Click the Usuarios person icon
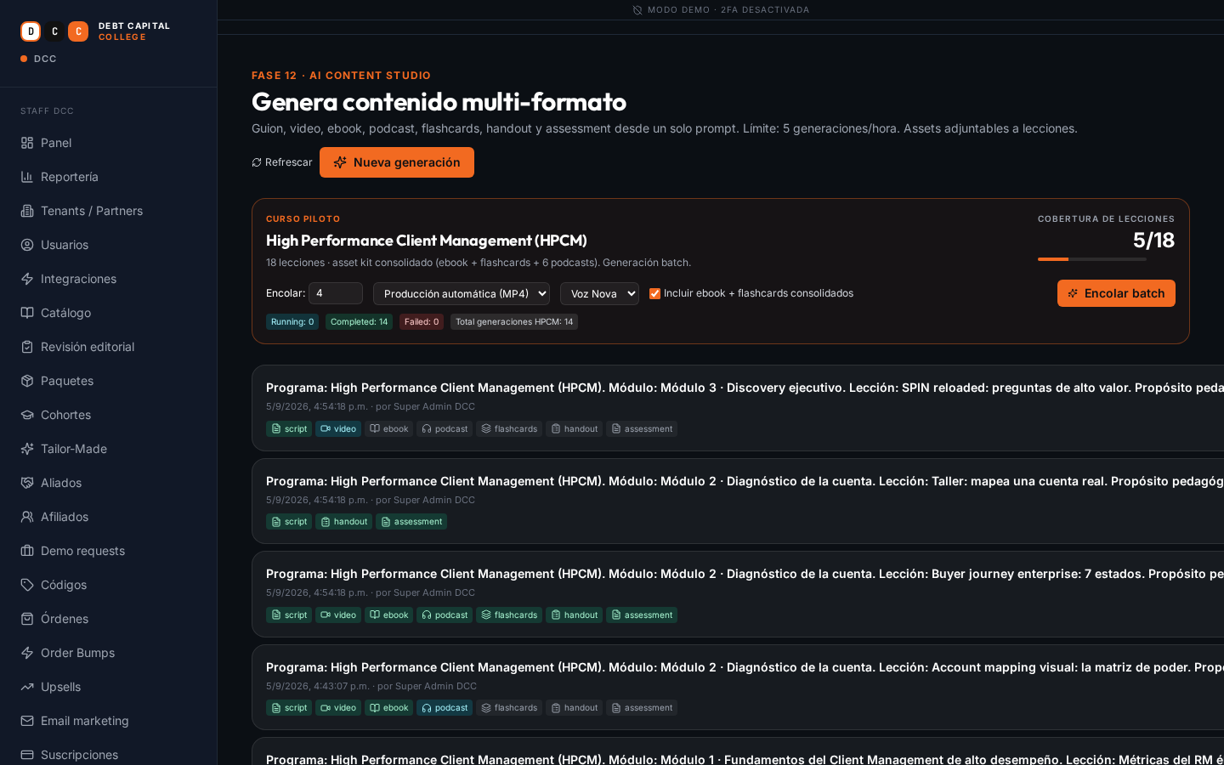The height and width of the screenshot is (765, 1224). [27, 245]
